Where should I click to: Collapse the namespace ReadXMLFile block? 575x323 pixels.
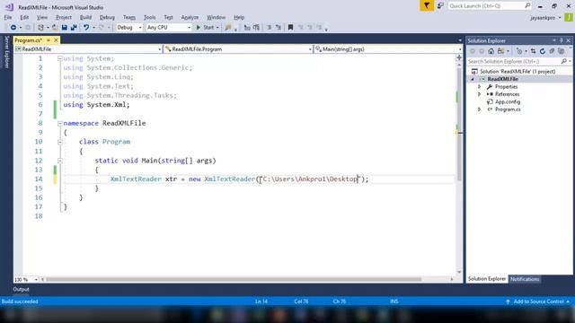click(60, 124)
